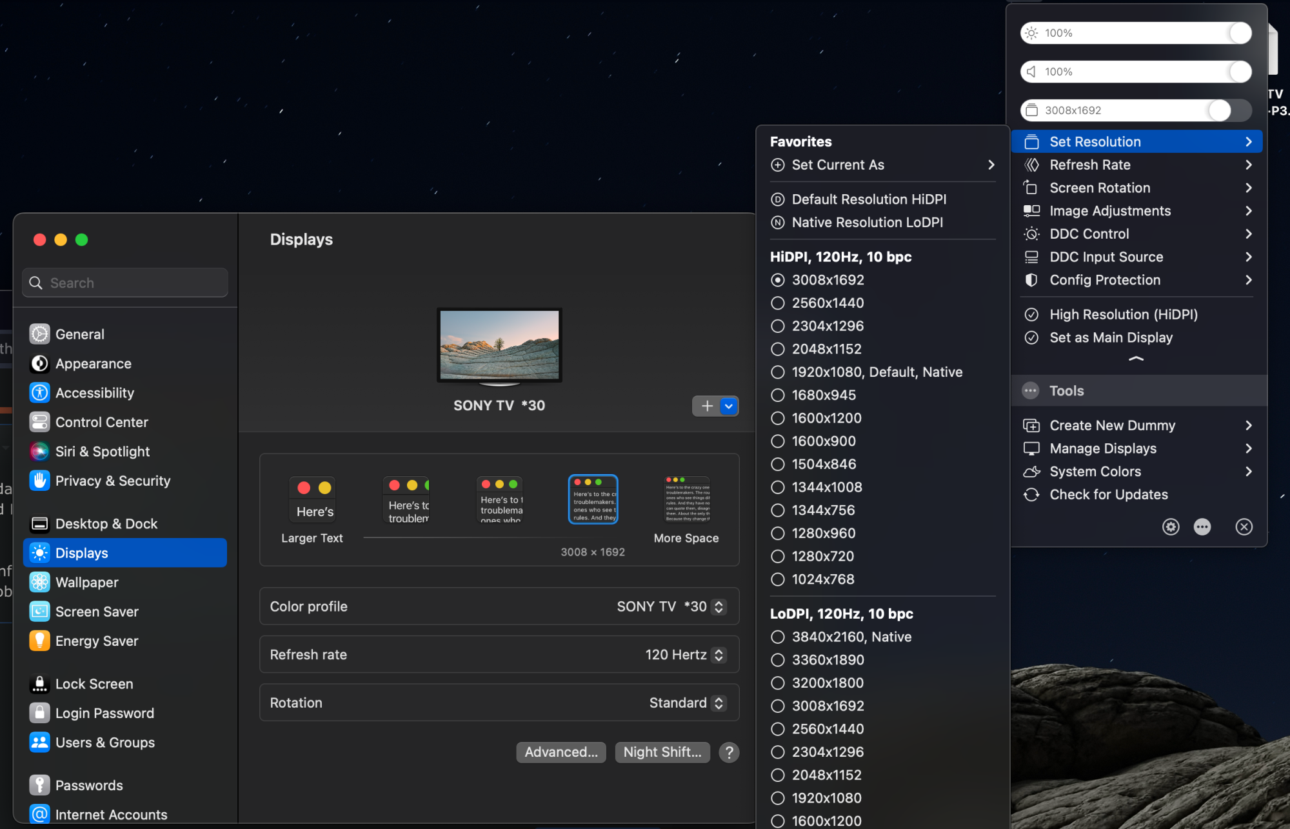Click the circled X close icon

(1244, 526)
